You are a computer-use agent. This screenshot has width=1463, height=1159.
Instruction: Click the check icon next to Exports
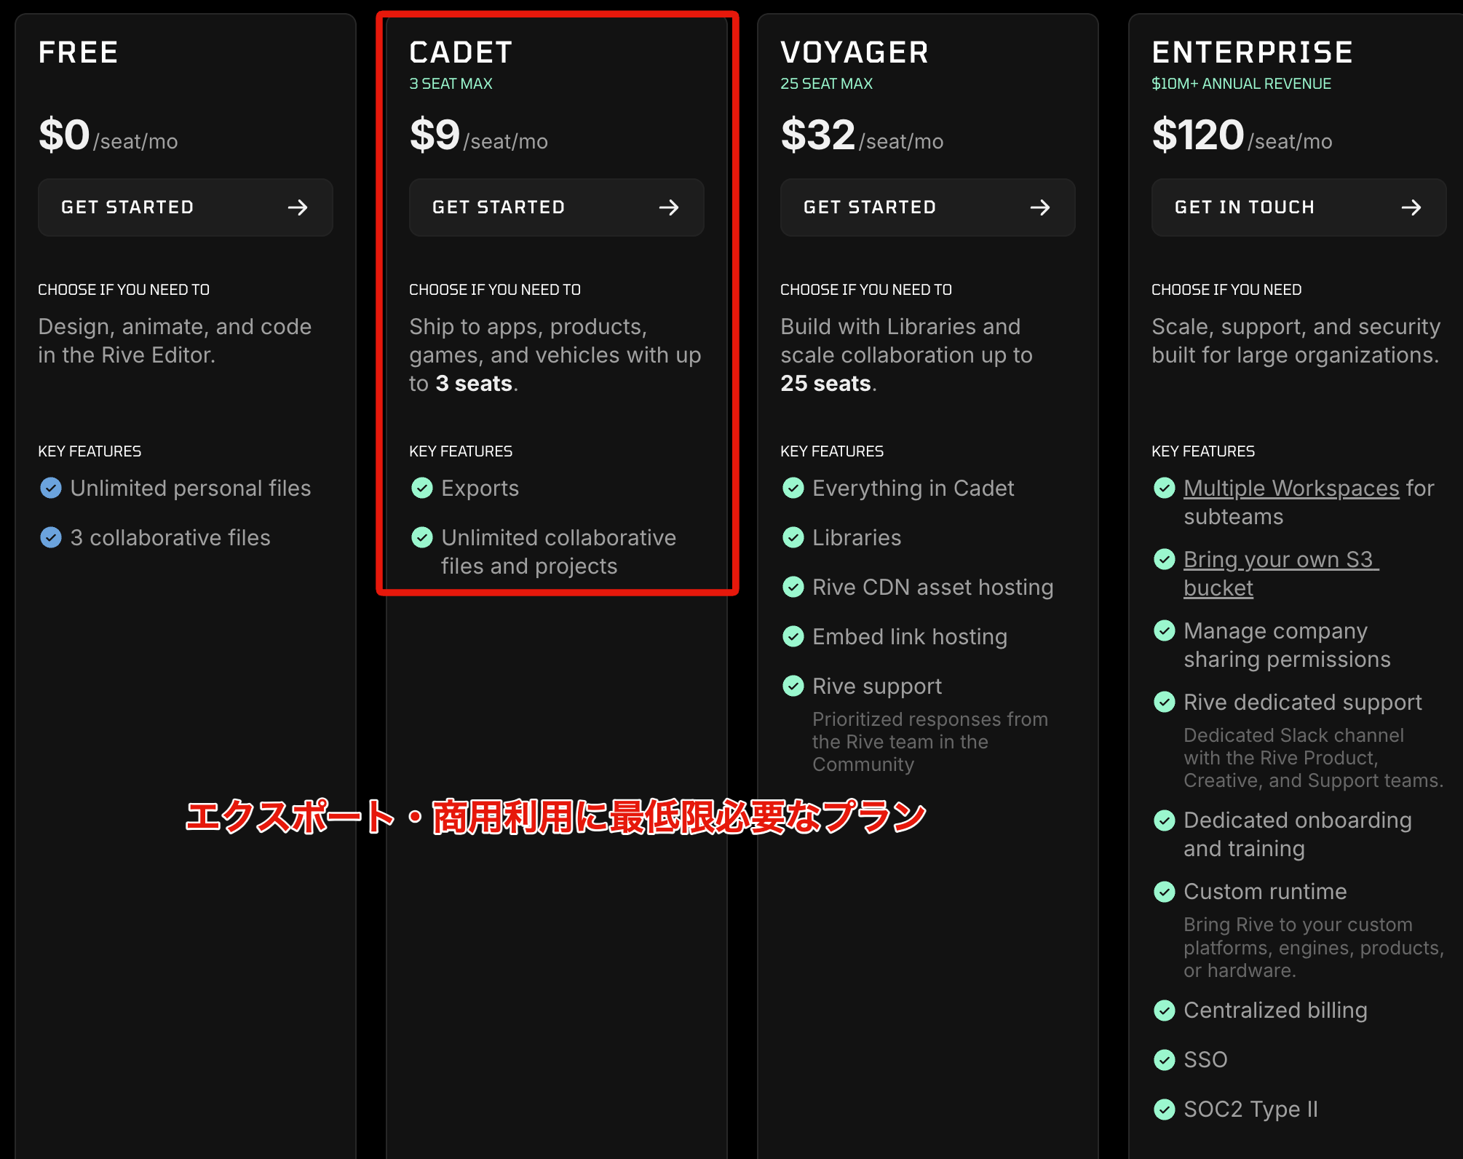pyautogui.click(x=422, y=488)
